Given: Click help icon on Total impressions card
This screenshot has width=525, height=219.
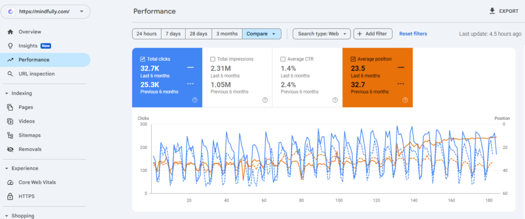Looking at the screenshot, I should pyautogui.click(x=265, y=100).
